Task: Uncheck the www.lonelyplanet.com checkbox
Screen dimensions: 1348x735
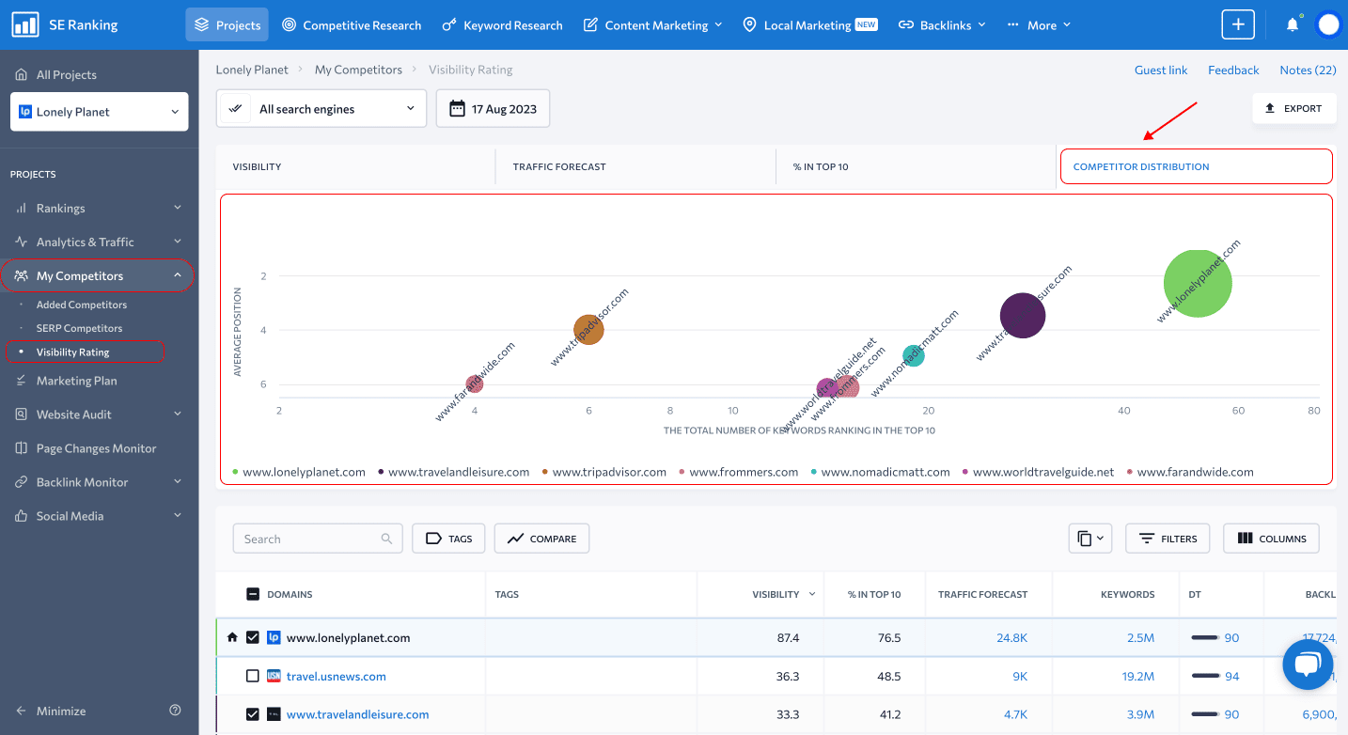Action: click(x=253, y=637)
